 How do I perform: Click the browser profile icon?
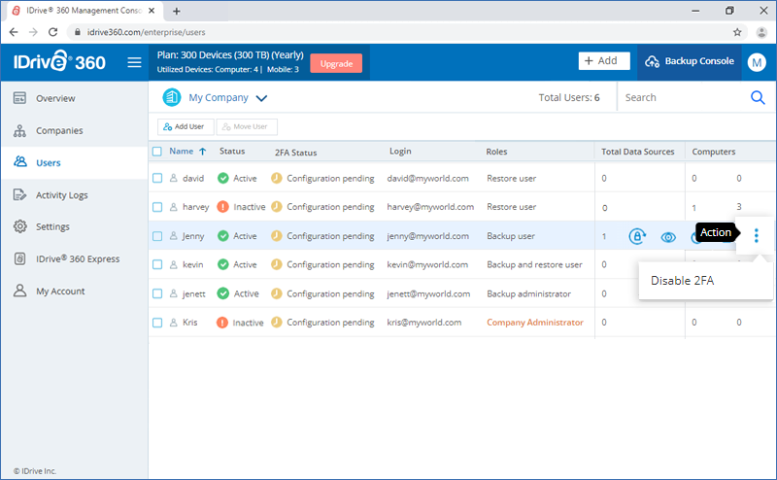click(x=761, y=32)
